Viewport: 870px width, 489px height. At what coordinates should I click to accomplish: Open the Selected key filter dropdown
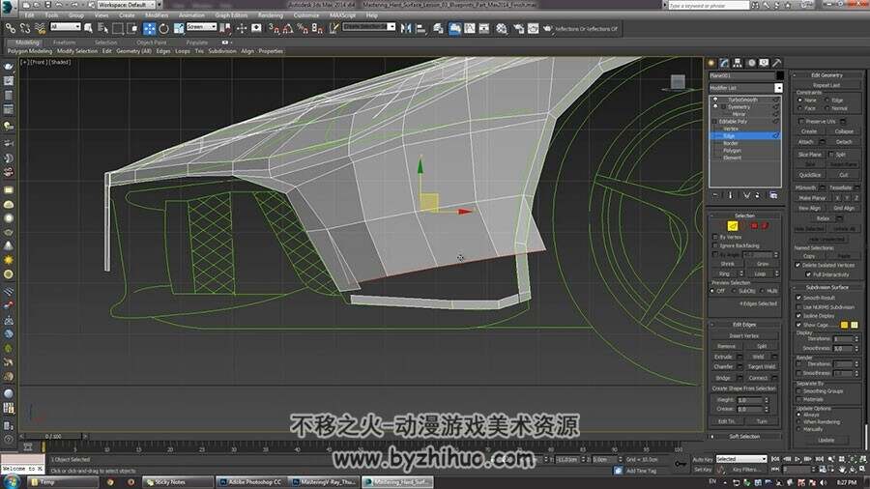click(x=741, y=459)
